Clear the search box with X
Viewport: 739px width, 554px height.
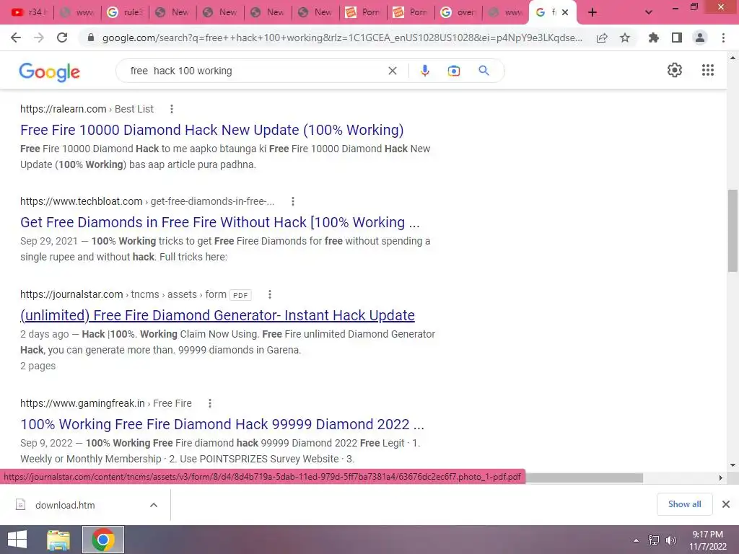coord(392,71)
